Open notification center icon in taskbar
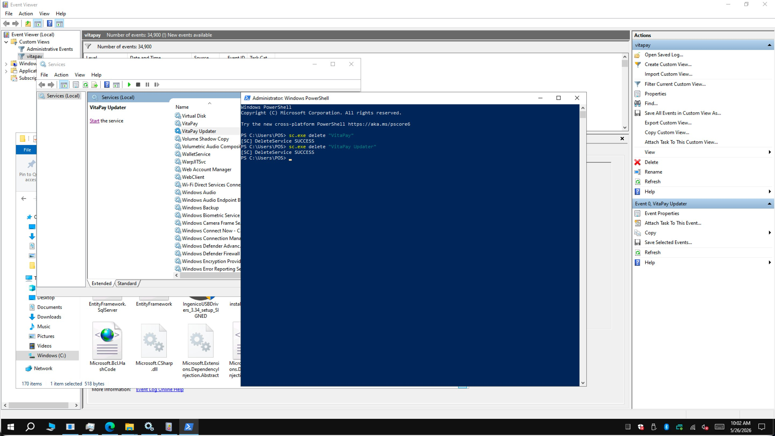This screenshot has width=775, height=436. tap(762, 427)
